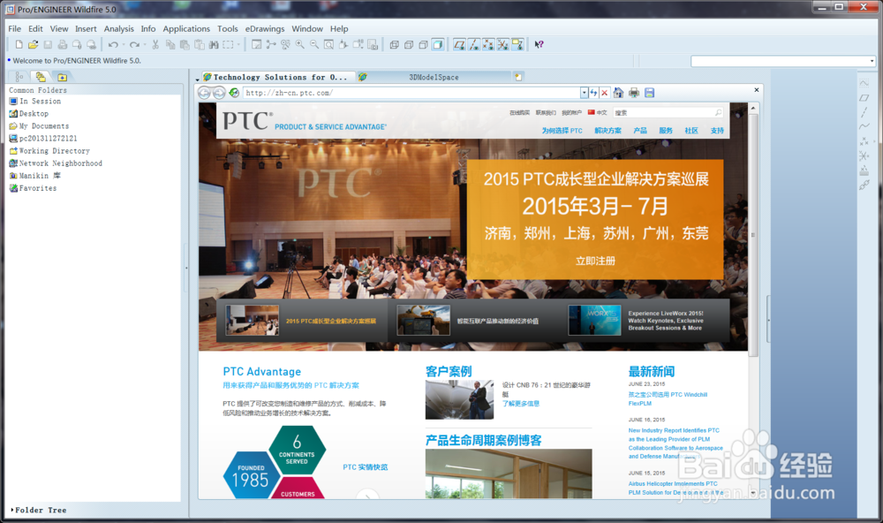The image size is (883, 523).
Task: Click the Copy icon in the toolbar
Action: [170, 44]
